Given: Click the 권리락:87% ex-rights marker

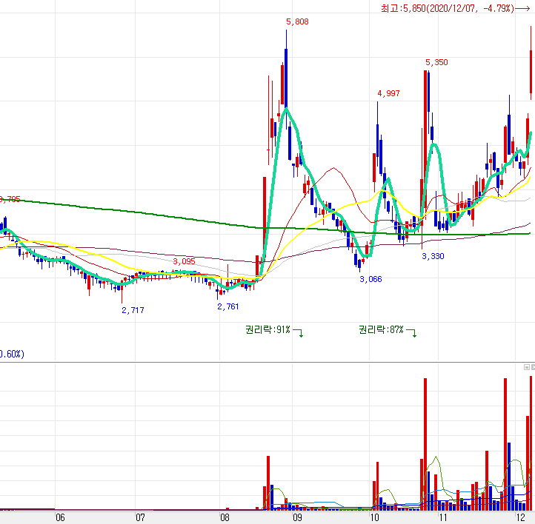Looking at the screenshot, I should pyautogui.click(x=388, y=330).
